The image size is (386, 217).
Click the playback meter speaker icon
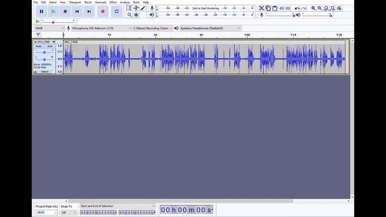[x=152, y=14]
